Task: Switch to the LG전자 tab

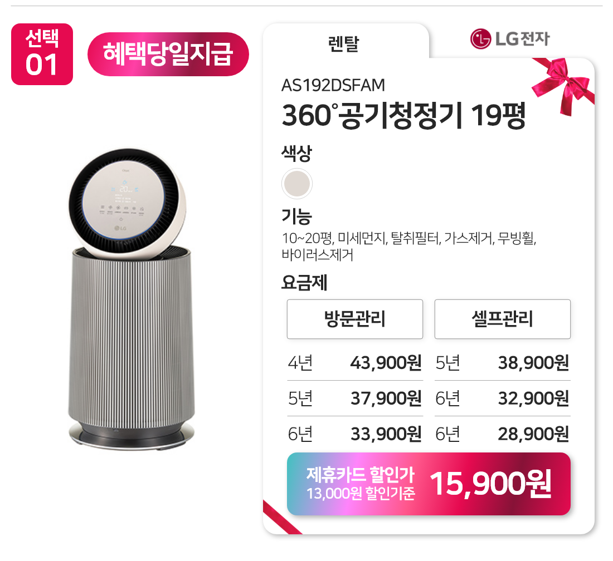Action: (510, 38)
